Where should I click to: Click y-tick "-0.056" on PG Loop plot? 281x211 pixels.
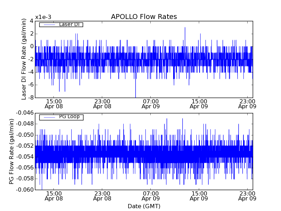click(x=25, y=168)
